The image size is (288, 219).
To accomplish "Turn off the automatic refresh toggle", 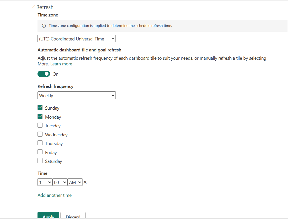I will 44,74.
